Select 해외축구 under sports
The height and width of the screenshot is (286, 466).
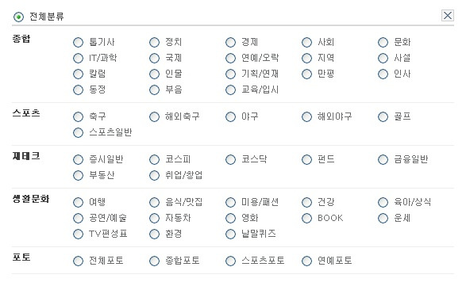(154, 117)
